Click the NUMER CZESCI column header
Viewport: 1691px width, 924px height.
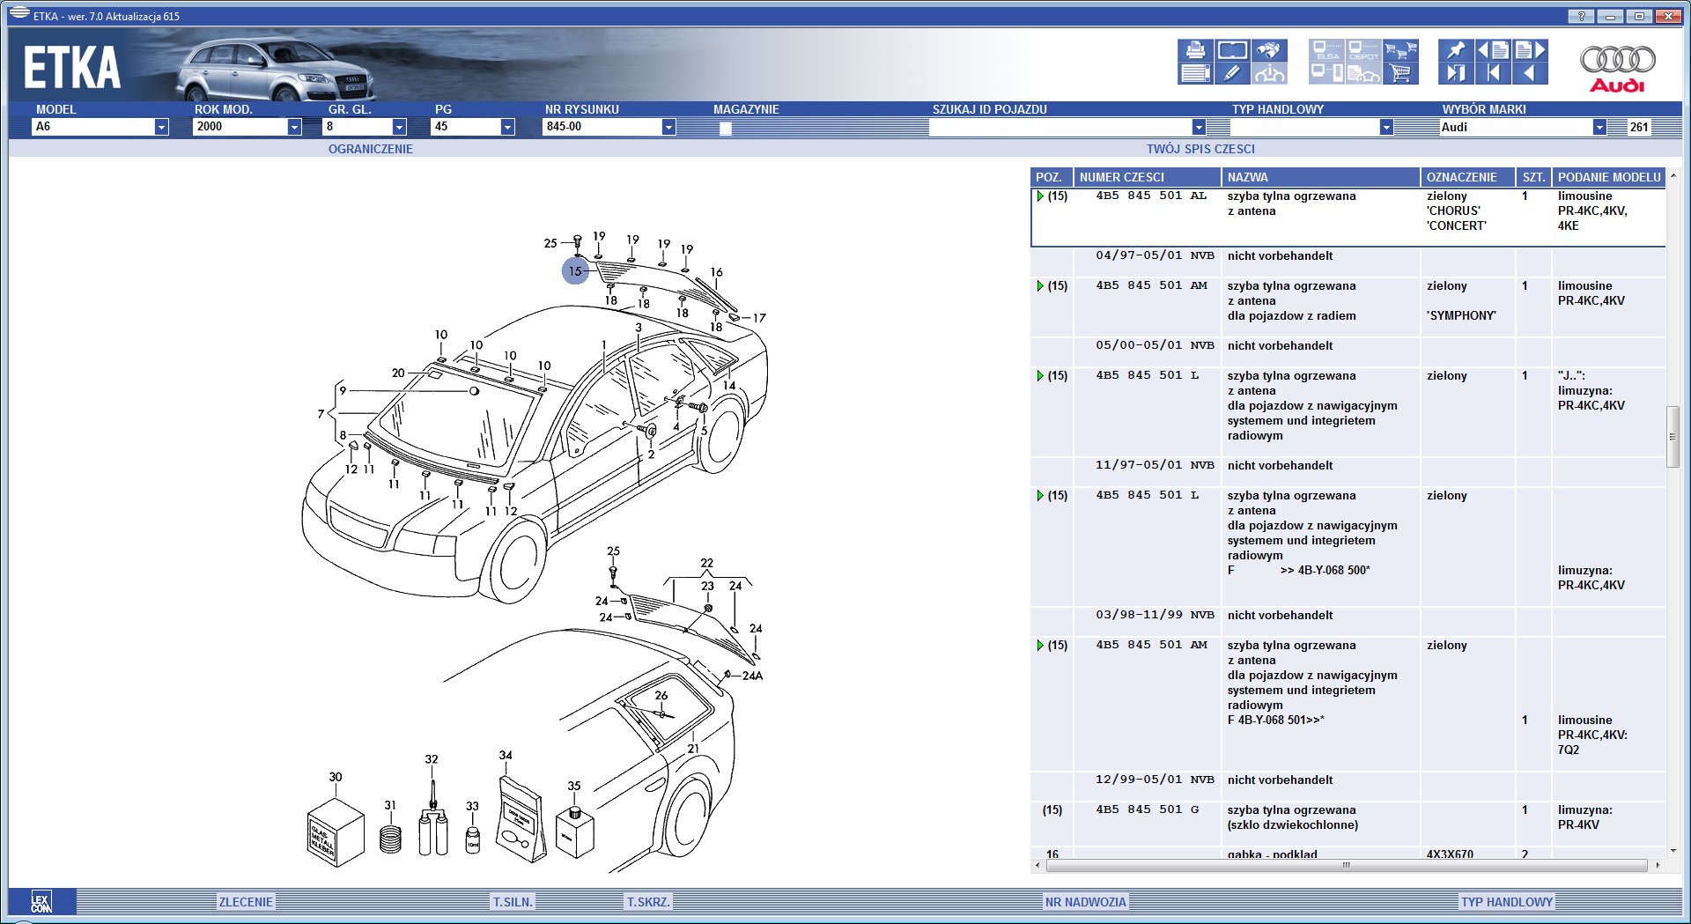pyautogui.click(x=1148, y=177)
